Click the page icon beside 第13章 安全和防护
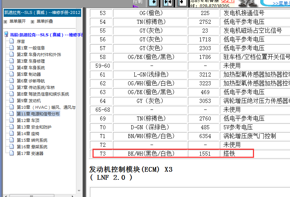Image resolution: width=290 pixels, height=197 pixels. pyautogui.click(x=12, y=127)
